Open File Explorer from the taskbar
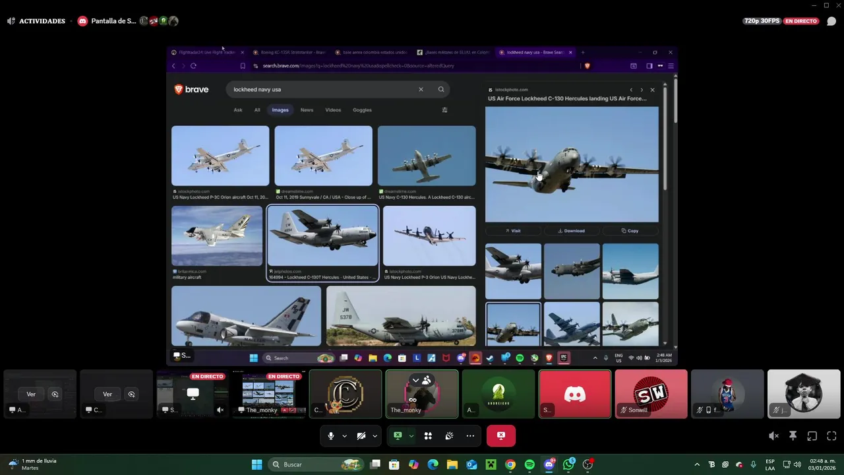Screen dimensions: 844x475 click(452, 464)
